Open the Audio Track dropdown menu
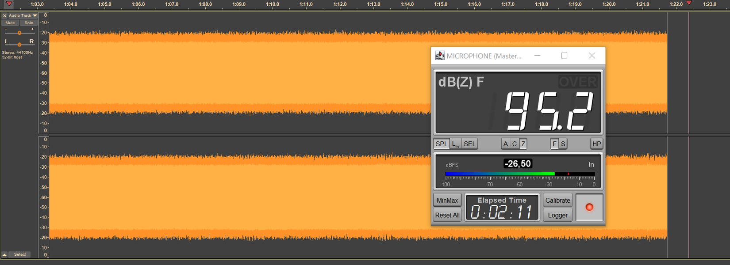 click(23, 15)
